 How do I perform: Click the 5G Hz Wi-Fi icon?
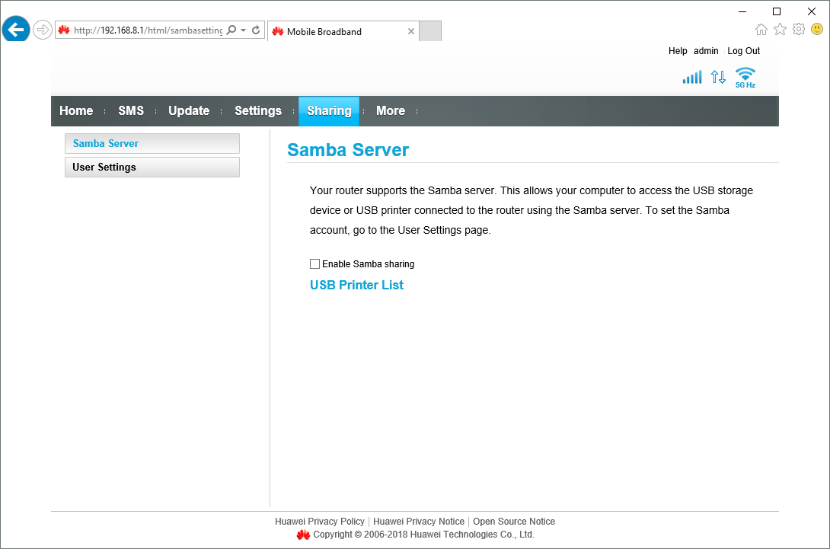pos(745,77)
